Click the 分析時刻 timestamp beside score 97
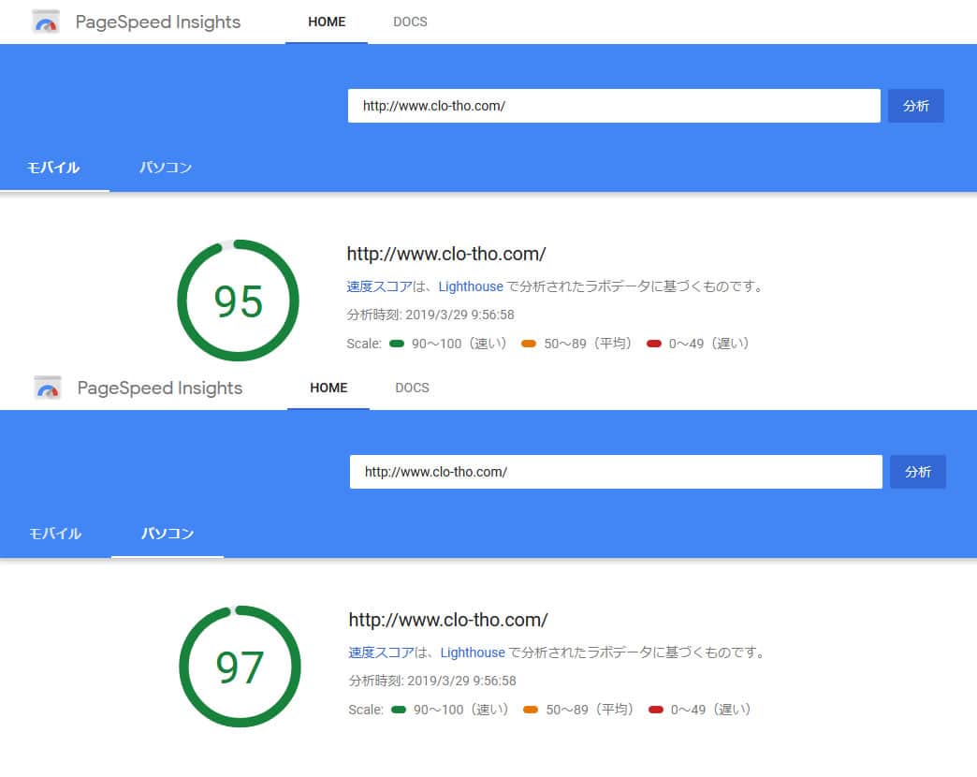This screenshot has height=777, width=977. (x=432, y=681)
